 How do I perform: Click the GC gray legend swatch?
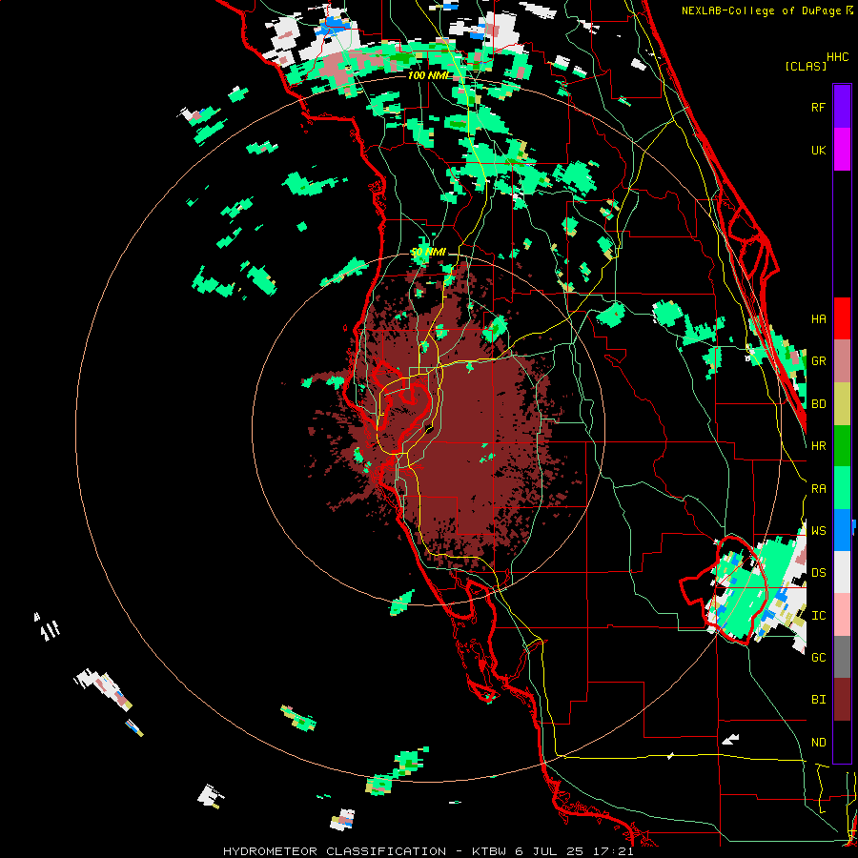842,657
